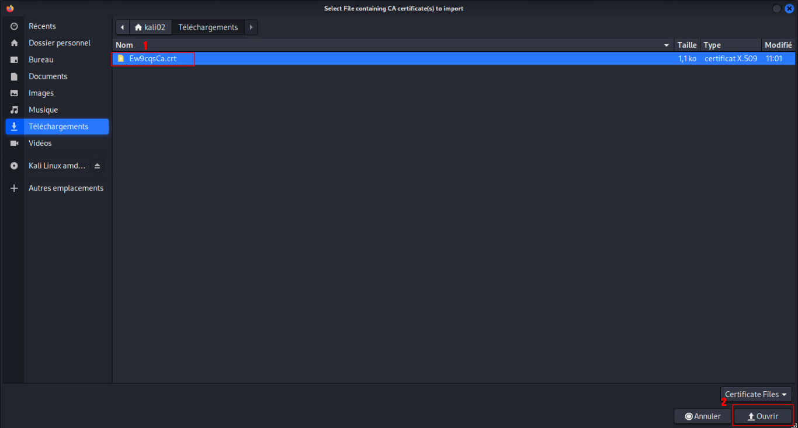Click the Documents file icon in sidebar
The image size is (798, 428).
point(15,76)
